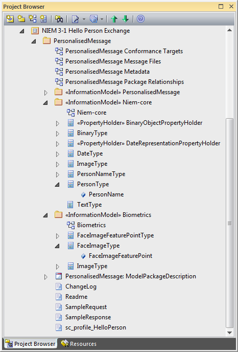The image size is (238, 352).
Task: Click the New Package folder toolbar icon
Action: pos(21,19)
